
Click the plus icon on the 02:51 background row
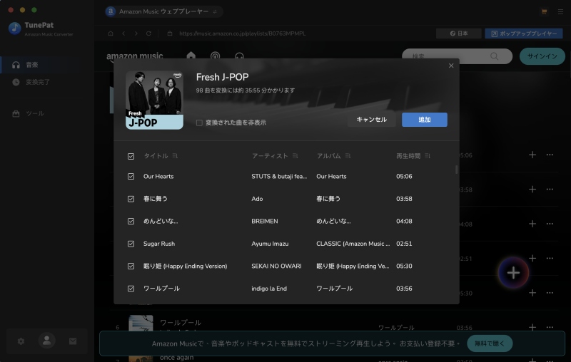coord(532,259)
